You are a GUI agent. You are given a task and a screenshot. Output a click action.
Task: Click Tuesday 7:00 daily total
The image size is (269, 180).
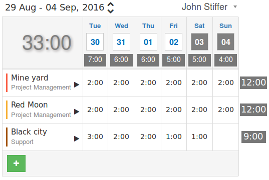click(x=95, y=60)
